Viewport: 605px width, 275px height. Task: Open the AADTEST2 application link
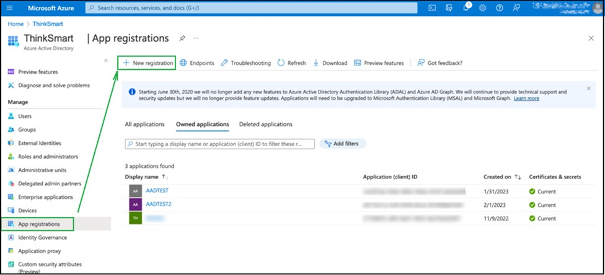tap(159, 204)
